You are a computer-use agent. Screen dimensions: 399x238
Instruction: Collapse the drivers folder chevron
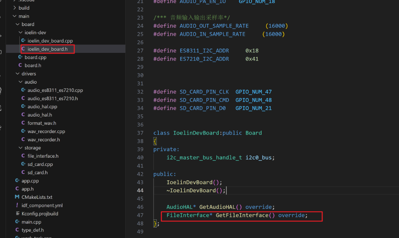(18, 74)
